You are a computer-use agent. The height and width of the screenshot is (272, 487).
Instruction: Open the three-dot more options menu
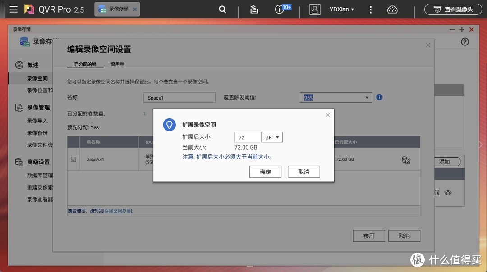click(x=370, y=9)
